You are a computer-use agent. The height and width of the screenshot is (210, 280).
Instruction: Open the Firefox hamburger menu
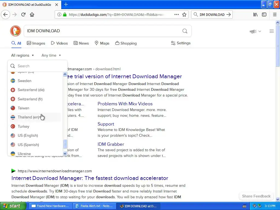(275, 15)
